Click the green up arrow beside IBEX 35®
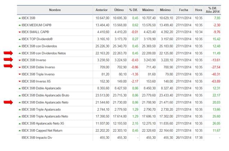 coord(20,18)
